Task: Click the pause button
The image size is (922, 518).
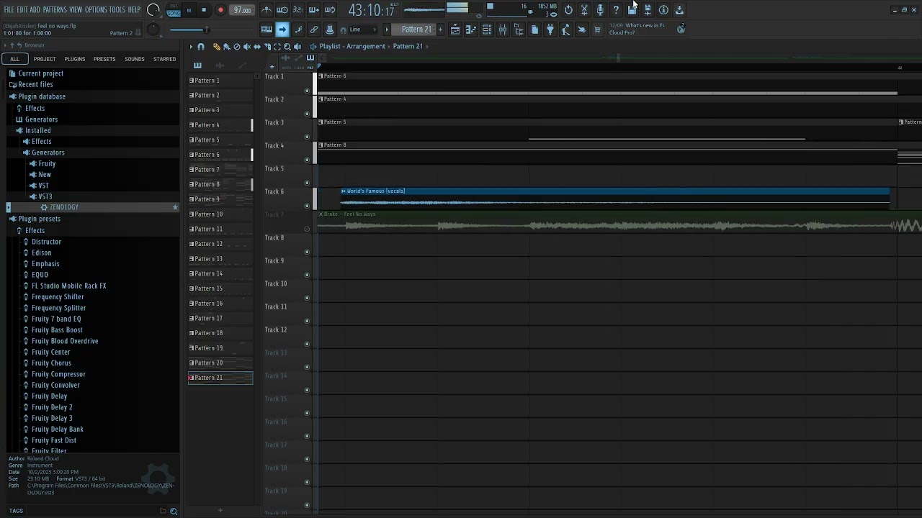Action: [x=189, y=10]
